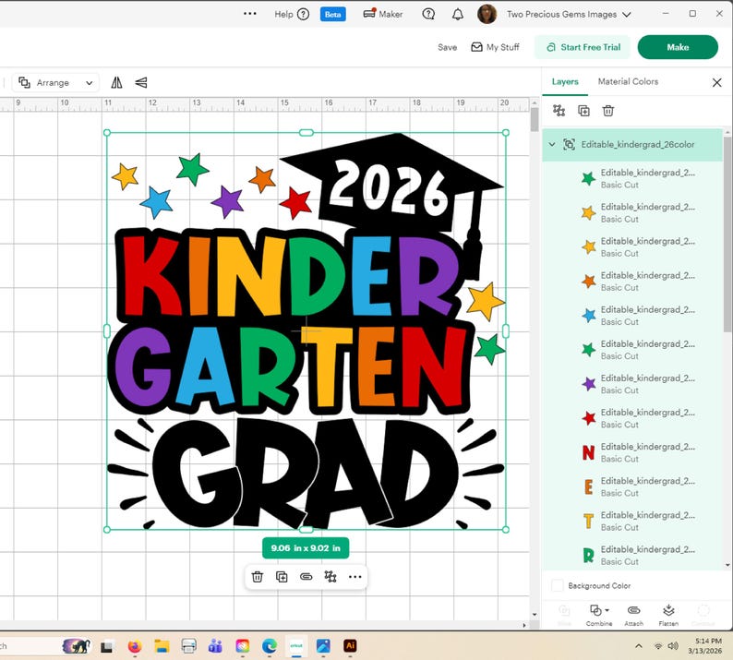Close the Layers panel with X
This screenshot has width=733, height=660.
coord(716,83)
